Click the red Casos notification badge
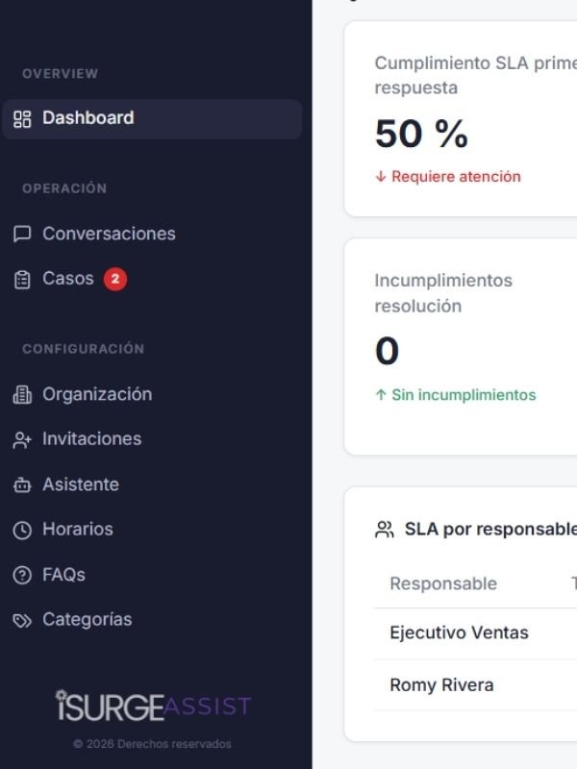 [x=115, y=279]
